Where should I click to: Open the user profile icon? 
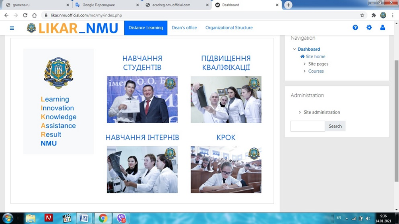[383, 28]
